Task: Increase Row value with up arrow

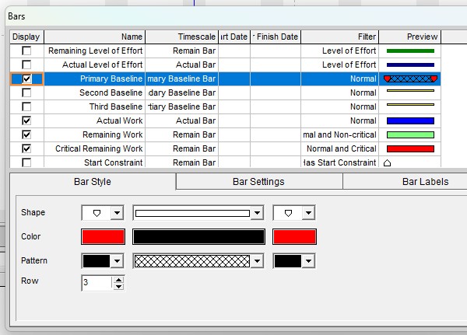Action: [118, 280]
